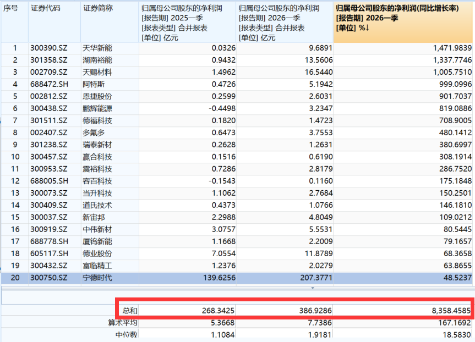475x342 pixels.
Task: Select the 天赐材料 name cell
Action: tap(97, 72)
